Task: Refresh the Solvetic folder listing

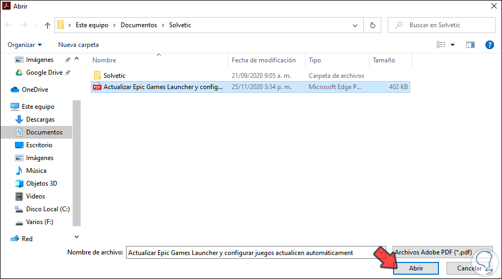Action: pyautogui.click(x=372, y=25)
